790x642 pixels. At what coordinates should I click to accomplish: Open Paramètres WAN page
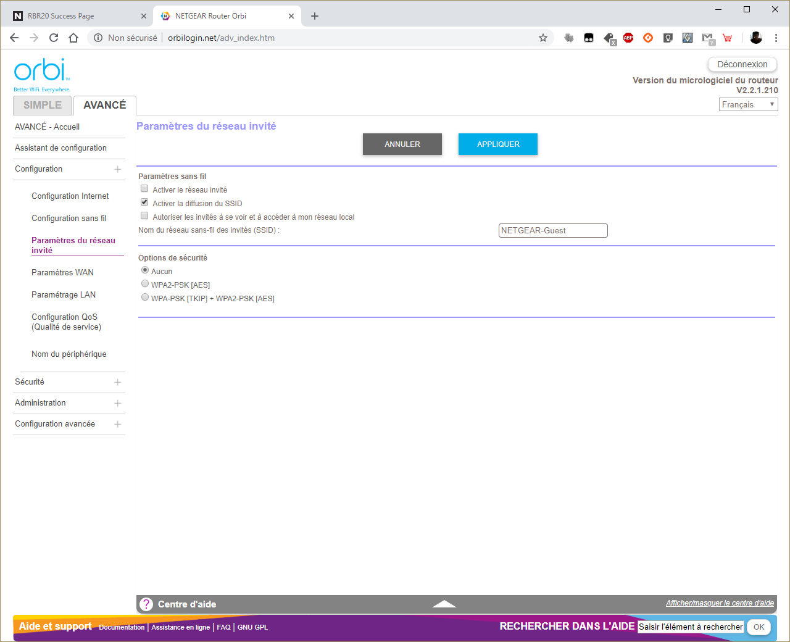click(x=63, y=273)
